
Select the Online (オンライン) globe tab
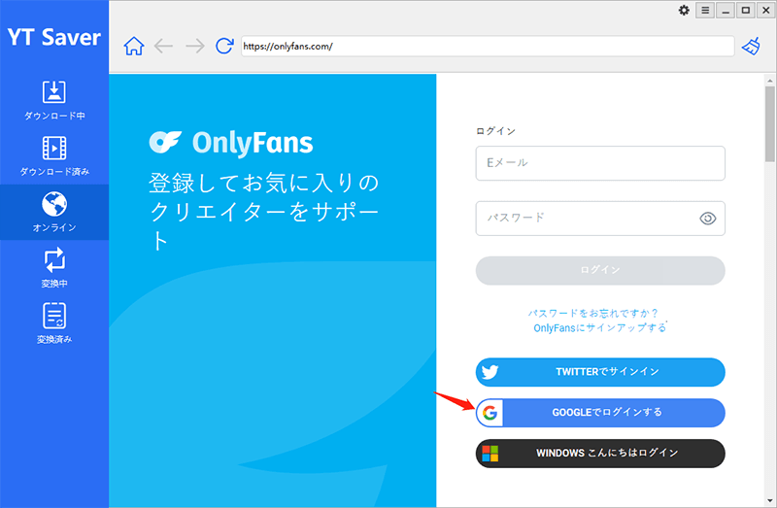(54, 212)
